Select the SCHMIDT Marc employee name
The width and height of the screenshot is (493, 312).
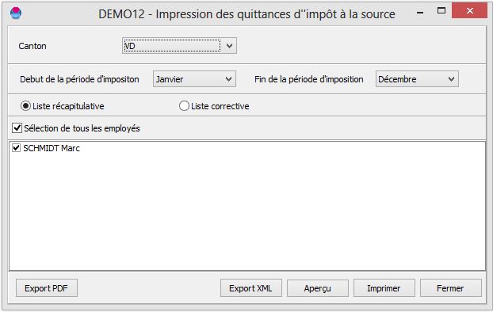coord(52,148)
